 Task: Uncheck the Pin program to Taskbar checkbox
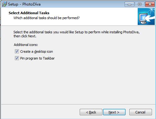pos(17,58)
